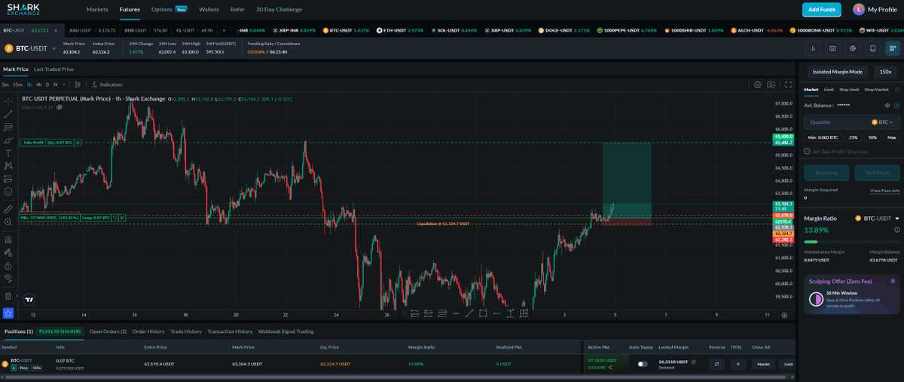Viewport: 904px width, 382px height.
Task: Toggle stay in drawing mode lock
Action: click(8, 252)
